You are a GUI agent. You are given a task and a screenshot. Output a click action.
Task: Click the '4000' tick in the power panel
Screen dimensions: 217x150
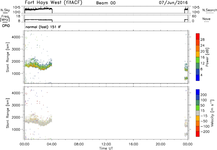(x=16, y=37)
